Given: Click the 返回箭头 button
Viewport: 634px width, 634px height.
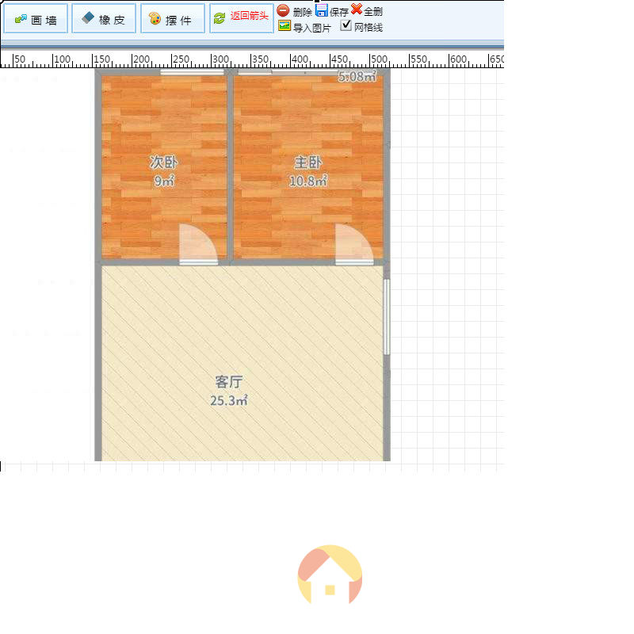Looking at the screenshot, I should (242, 18).
